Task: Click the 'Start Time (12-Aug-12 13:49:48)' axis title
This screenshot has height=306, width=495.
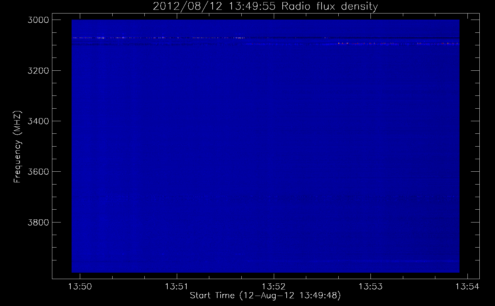Action: coord(265,296)
